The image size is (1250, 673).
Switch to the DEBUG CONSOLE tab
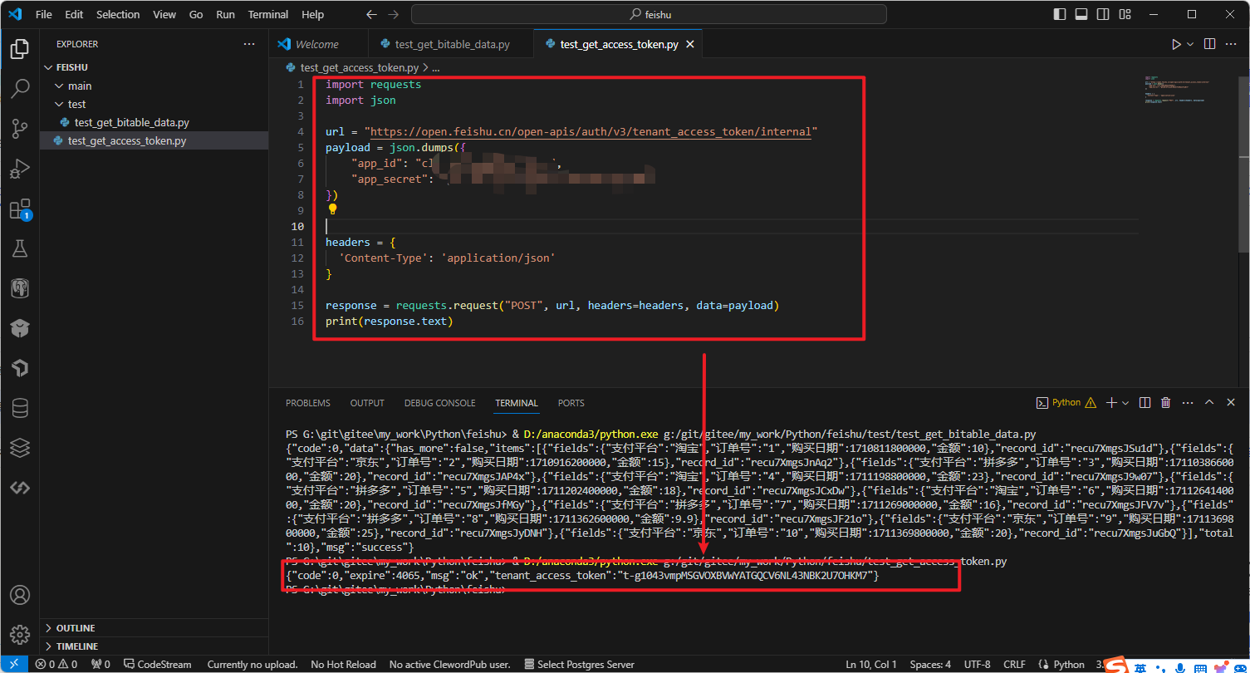click(440, 403)
